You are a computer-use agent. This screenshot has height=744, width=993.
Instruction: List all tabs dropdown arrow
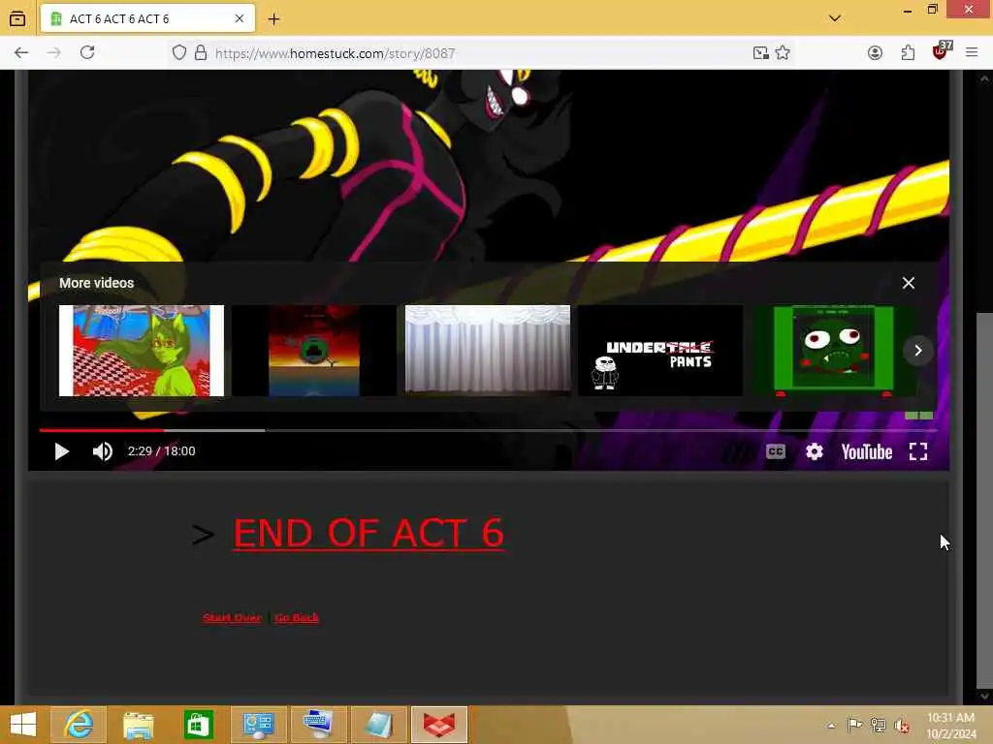pyautogui.click(x=835, y=18)
